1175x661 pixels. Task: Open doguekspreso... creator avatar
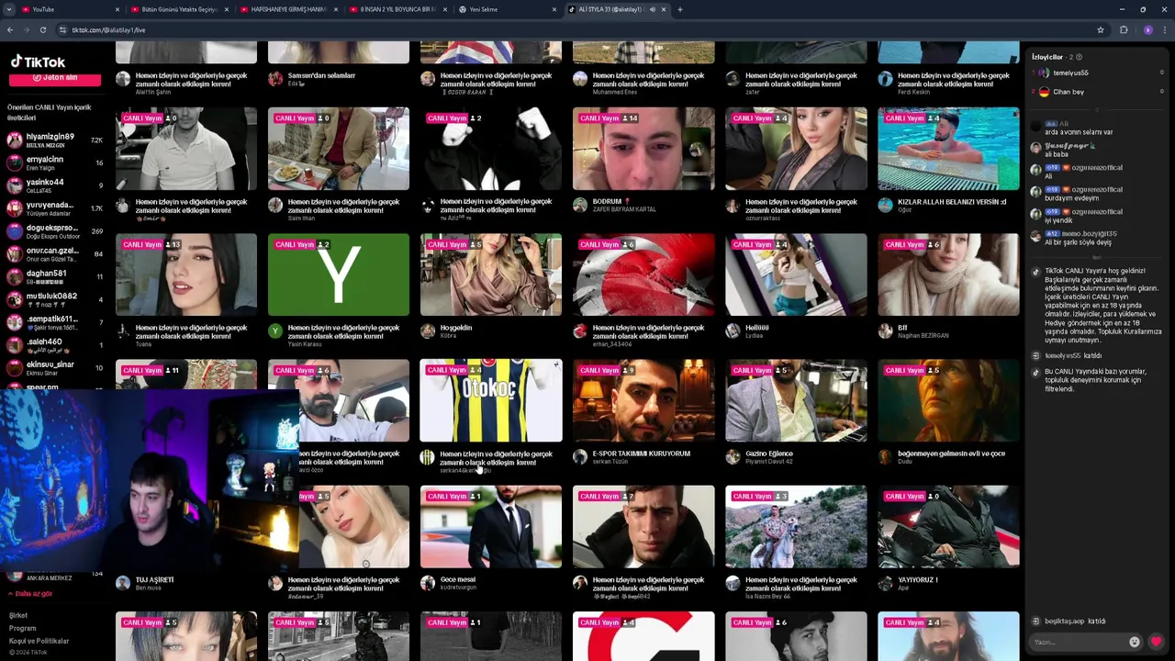click(x=15, y=231)
